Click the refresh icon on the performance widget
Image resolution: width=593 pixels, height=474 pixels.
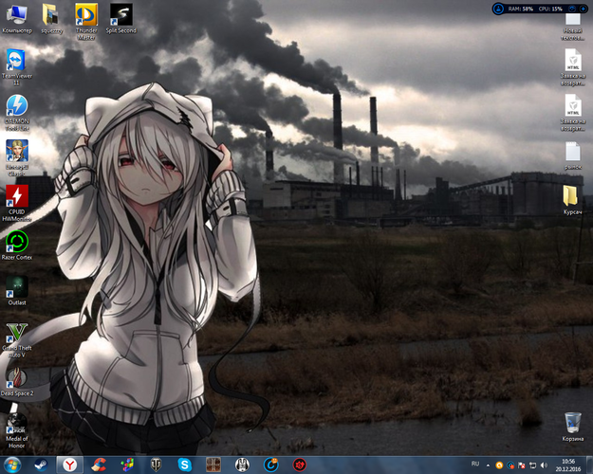pos(572,9)
